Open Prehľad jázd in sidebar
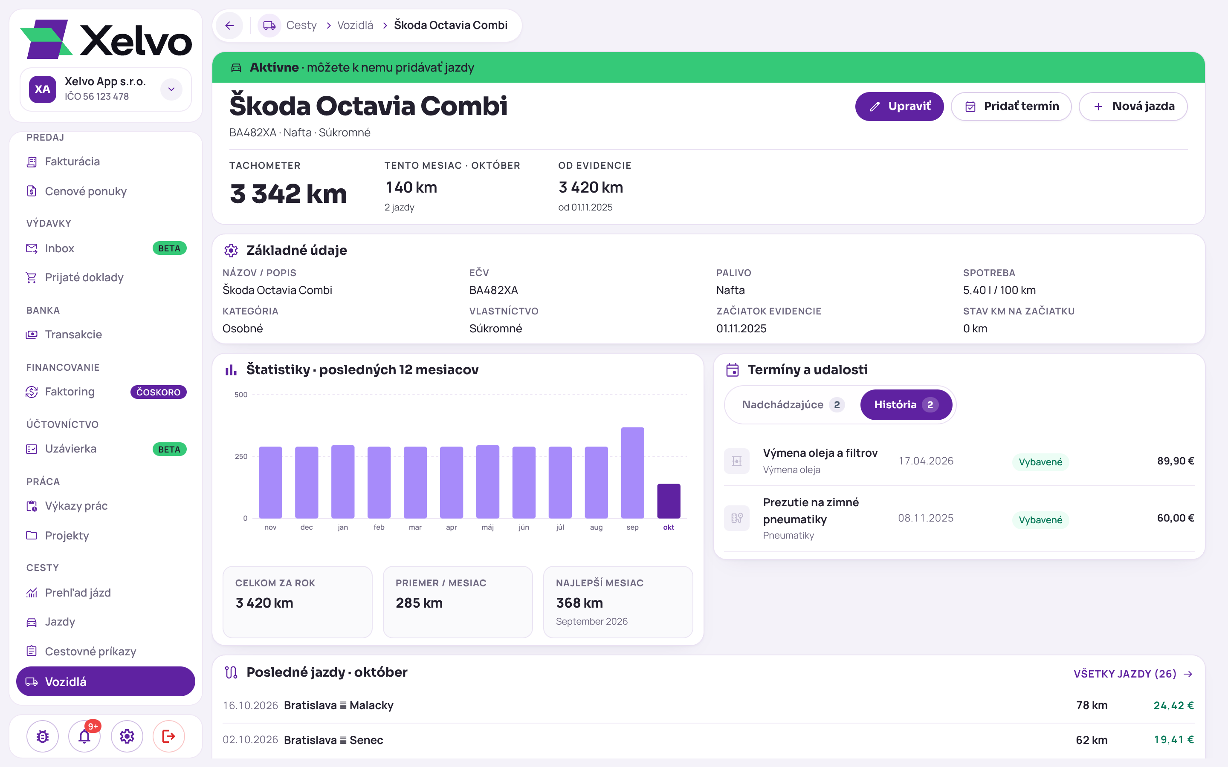1228x767 pixels. click(106, 592)
